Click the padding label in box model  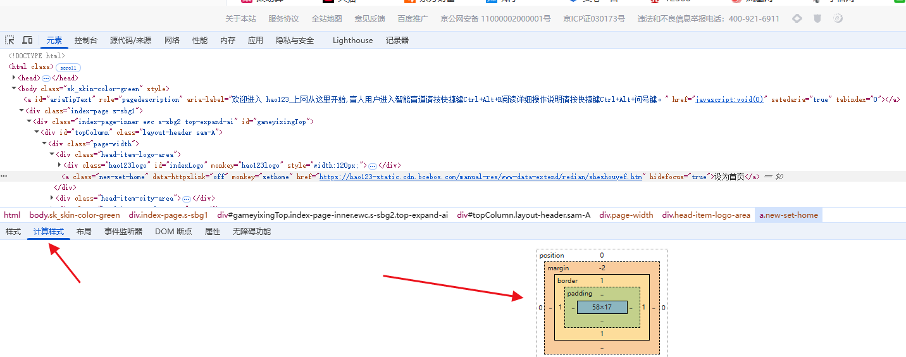pyautogui.click(x=580, y=294)
